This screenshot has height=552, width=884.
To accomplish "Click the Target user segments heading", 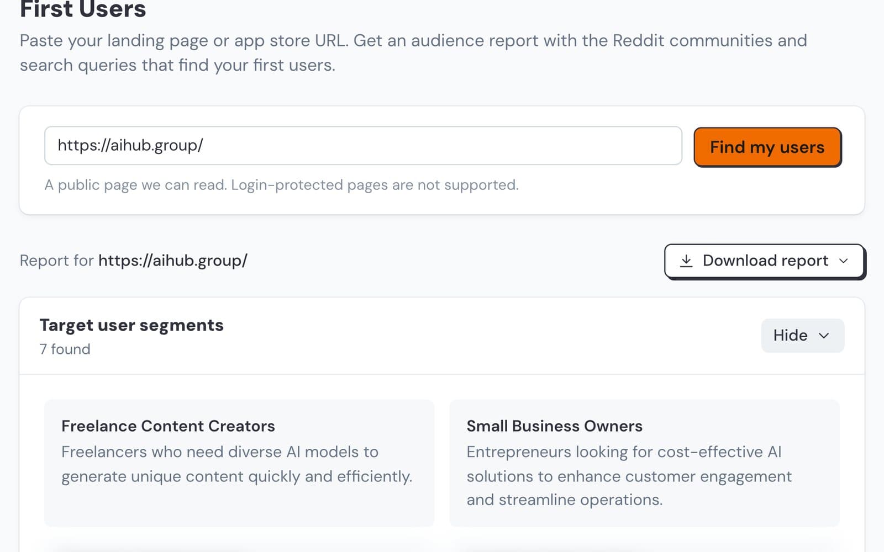I will click(131, 325).
